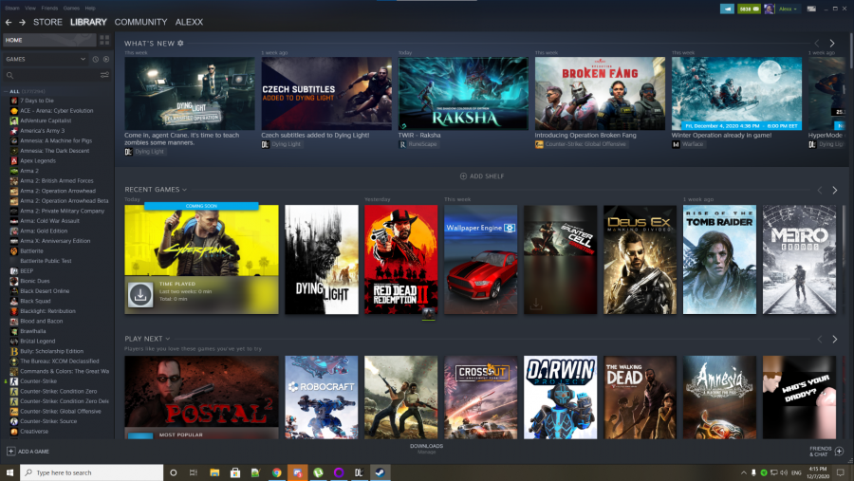Open the What's New settings gear

click(181, 43)
